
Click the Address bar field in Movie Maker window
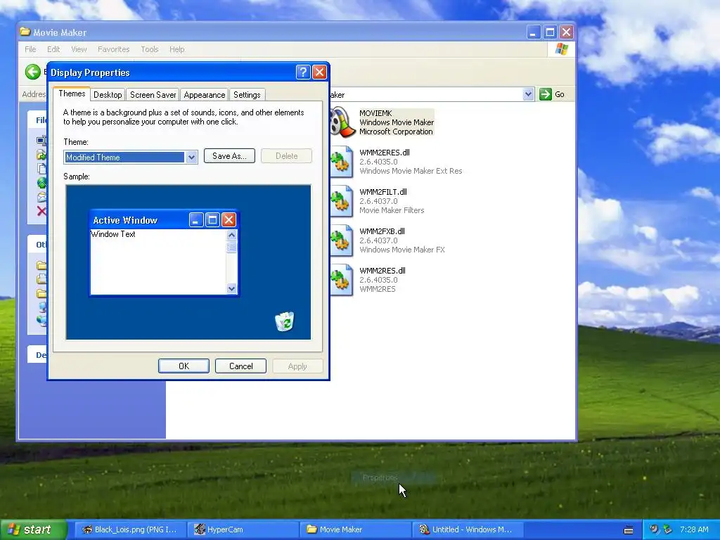coord(425,94)
